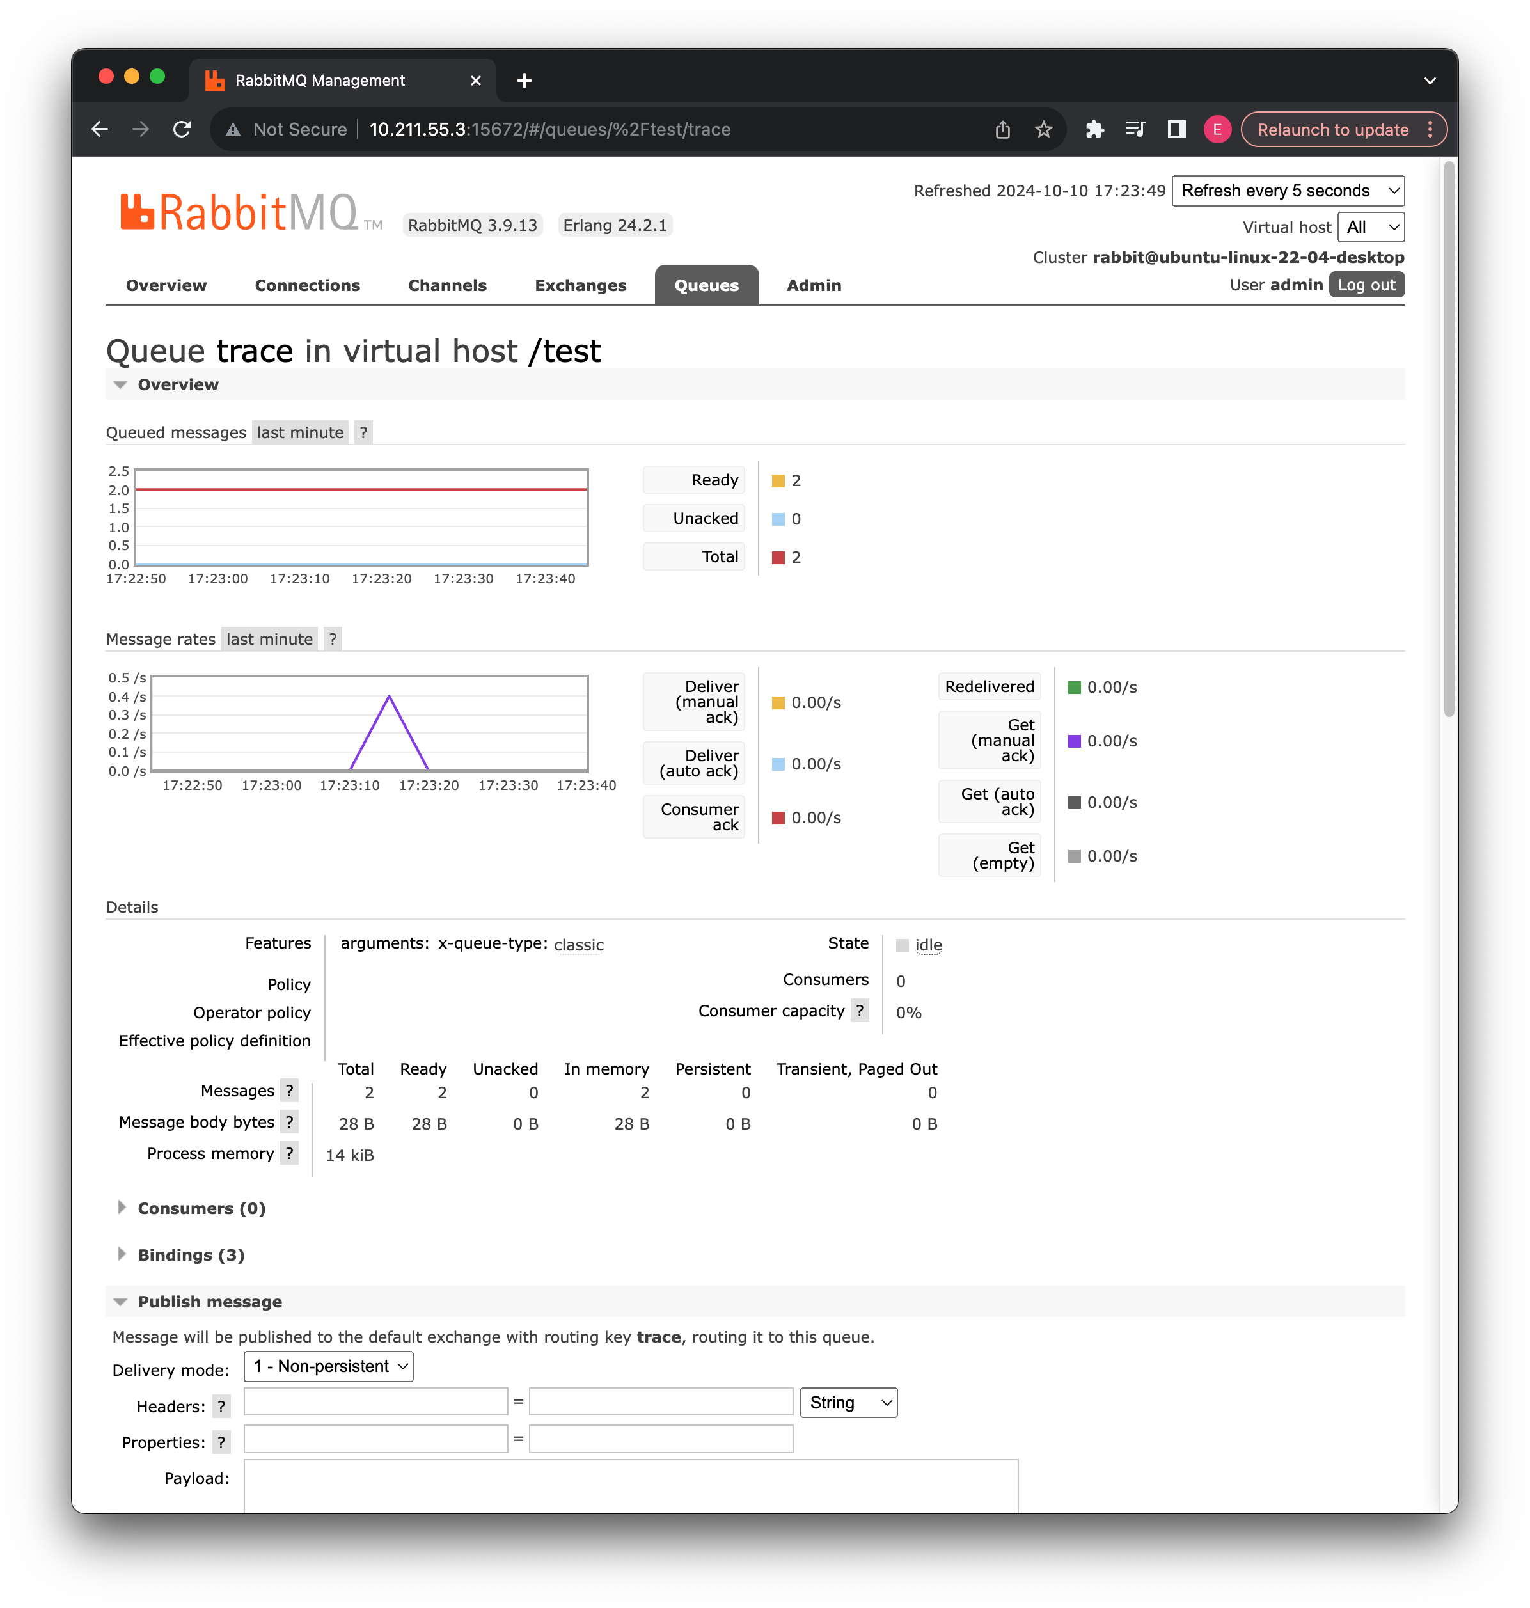Image resolution: width=1530 pixels, height=1608 pixels.
Task: Open the browser extensions puzzle icon
Action: [x=1094, y=130]
